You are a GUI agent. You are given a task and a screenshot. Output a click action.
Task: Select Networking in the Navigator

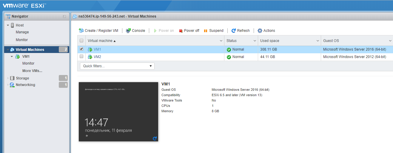[25, 85]
